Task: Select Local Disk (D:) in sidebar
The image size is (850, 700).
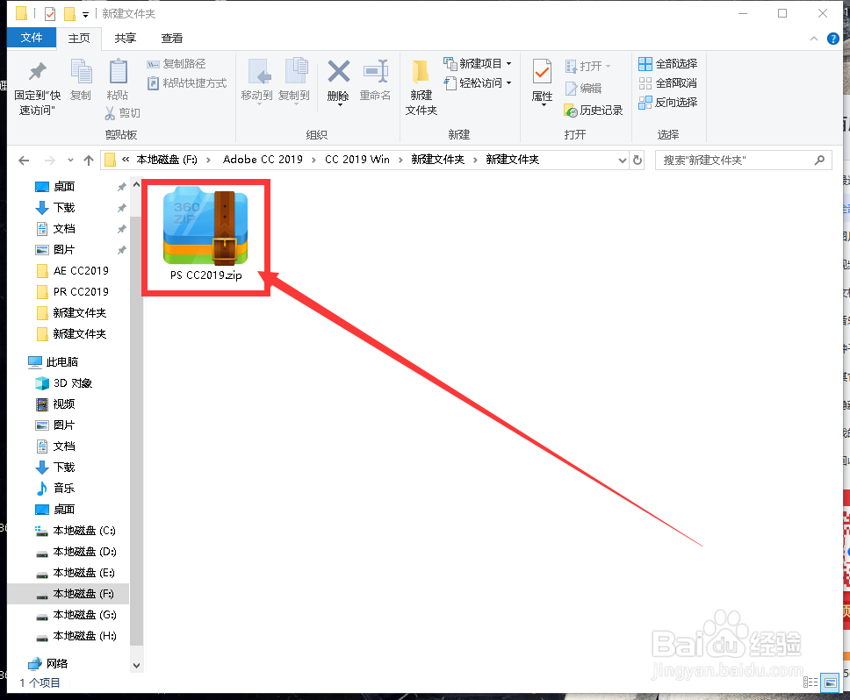Action: pyautogui.click(x=84, y=552)
